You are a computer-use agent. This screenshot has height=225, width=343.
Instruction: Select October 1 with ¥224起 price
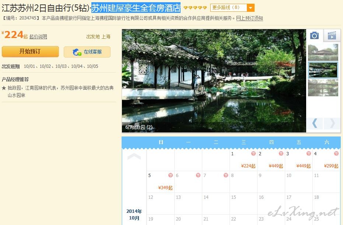coord(243,160)
